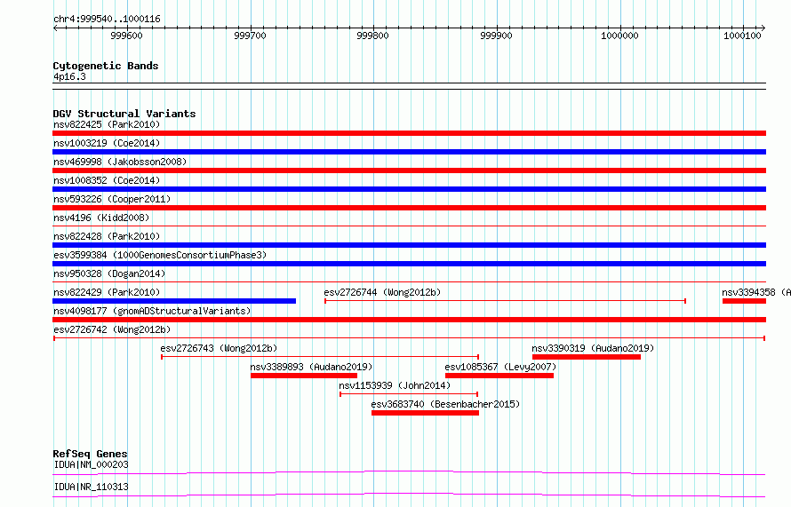Screen dimensions: 791x507
Task: Click the nsv950328 (Dogan2014) label
Action: 109,273
